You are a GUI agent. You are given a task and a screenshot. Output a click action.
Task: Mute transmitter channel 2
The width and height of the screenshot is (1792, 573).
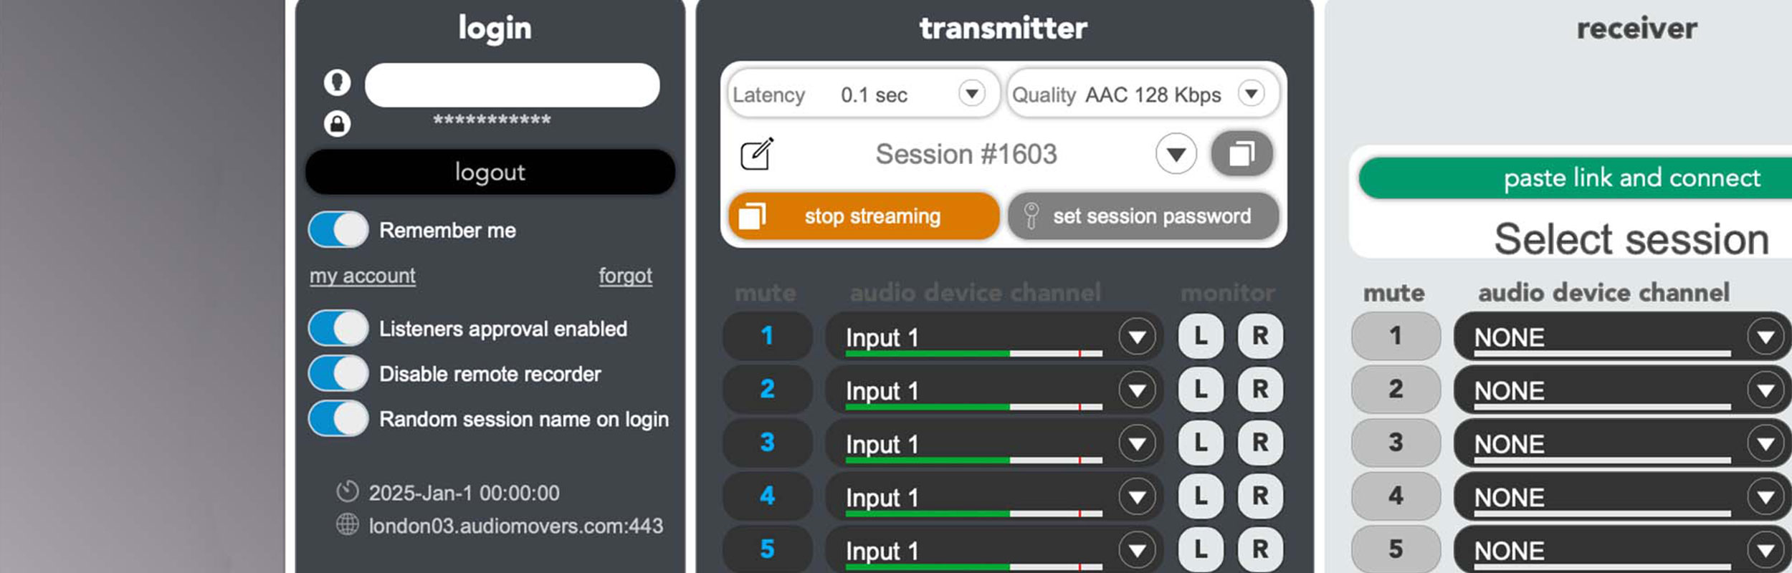point(767,389)
